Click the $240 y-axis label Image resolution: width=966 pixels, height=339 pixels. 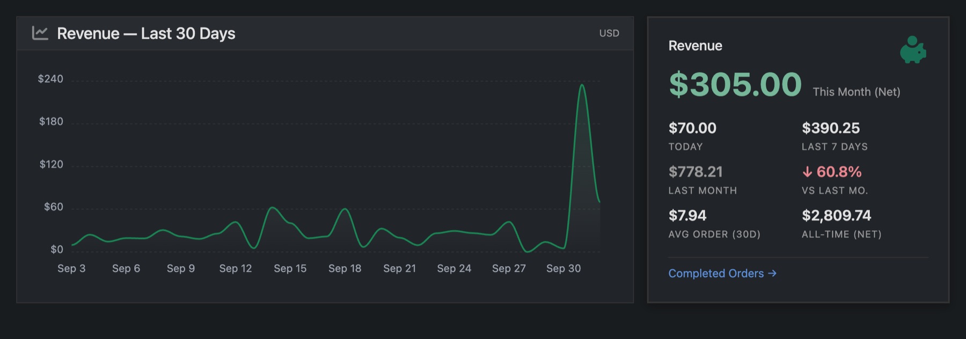click(50, 79)
